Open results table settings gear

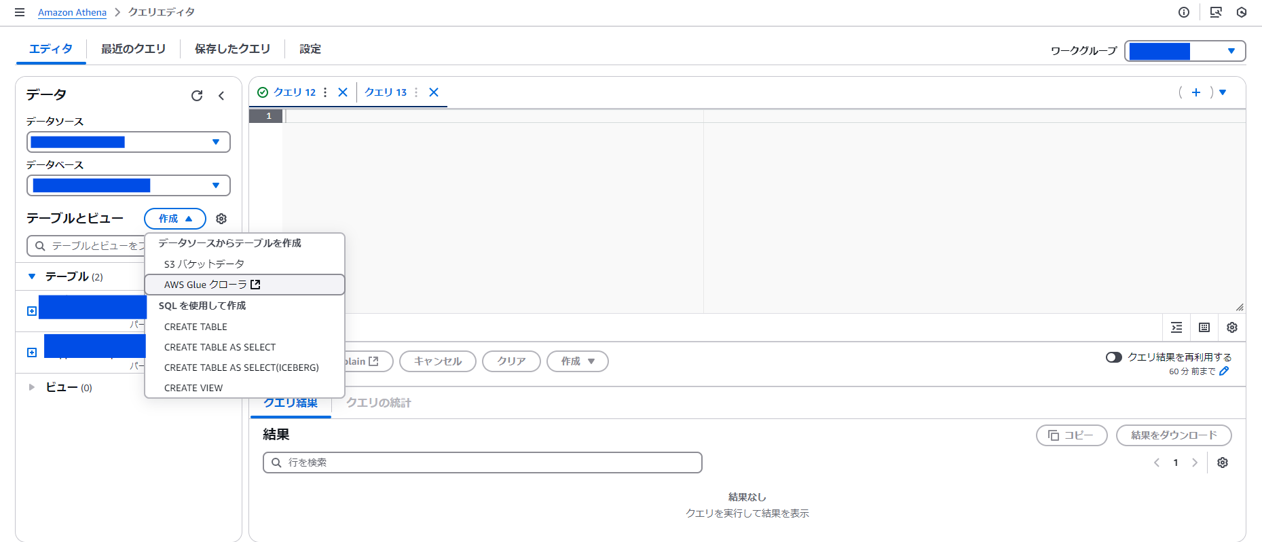(x=1223, y=463)
